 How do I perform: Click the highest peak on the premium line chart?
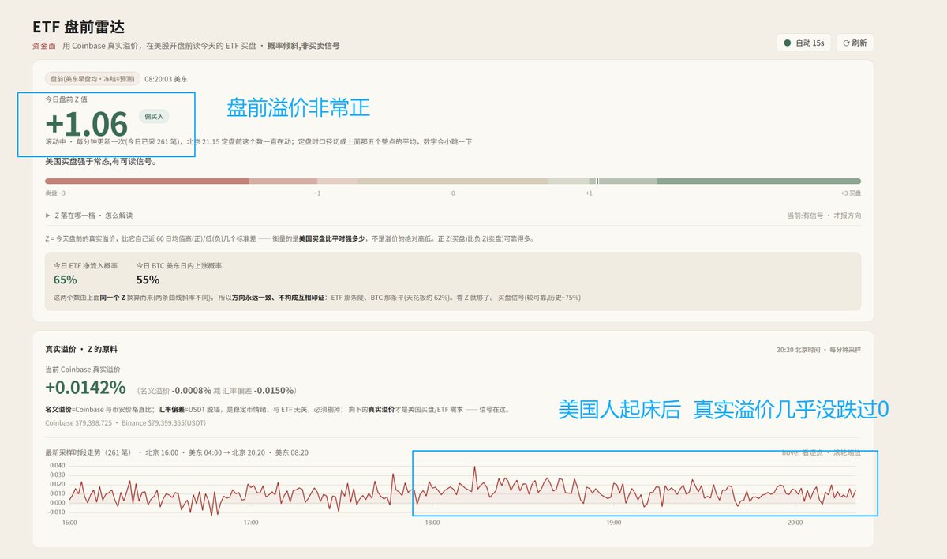pyautogui.click(x=475, y=467)
